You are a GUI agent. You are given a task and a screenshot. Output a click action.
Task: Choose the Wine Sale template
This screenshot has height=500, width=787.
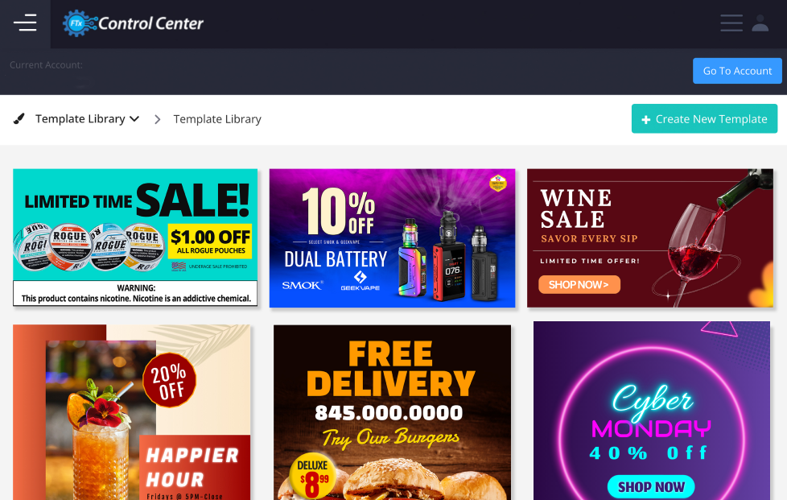[x=650, y=238]
